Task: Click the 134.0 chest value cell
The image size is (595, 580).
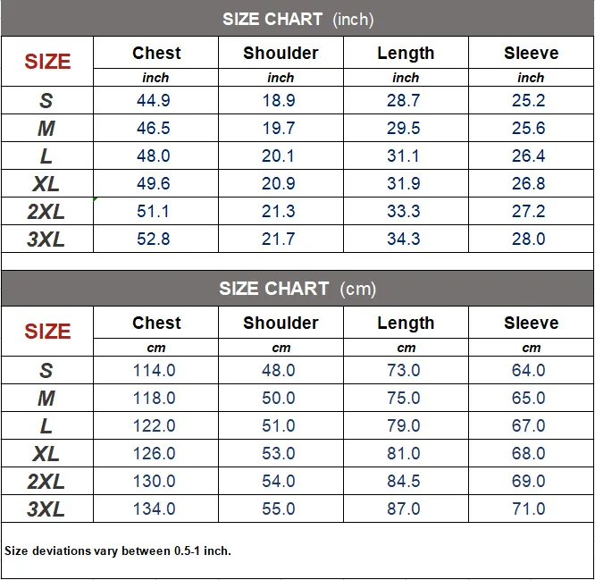Action: tap(155, 509)
